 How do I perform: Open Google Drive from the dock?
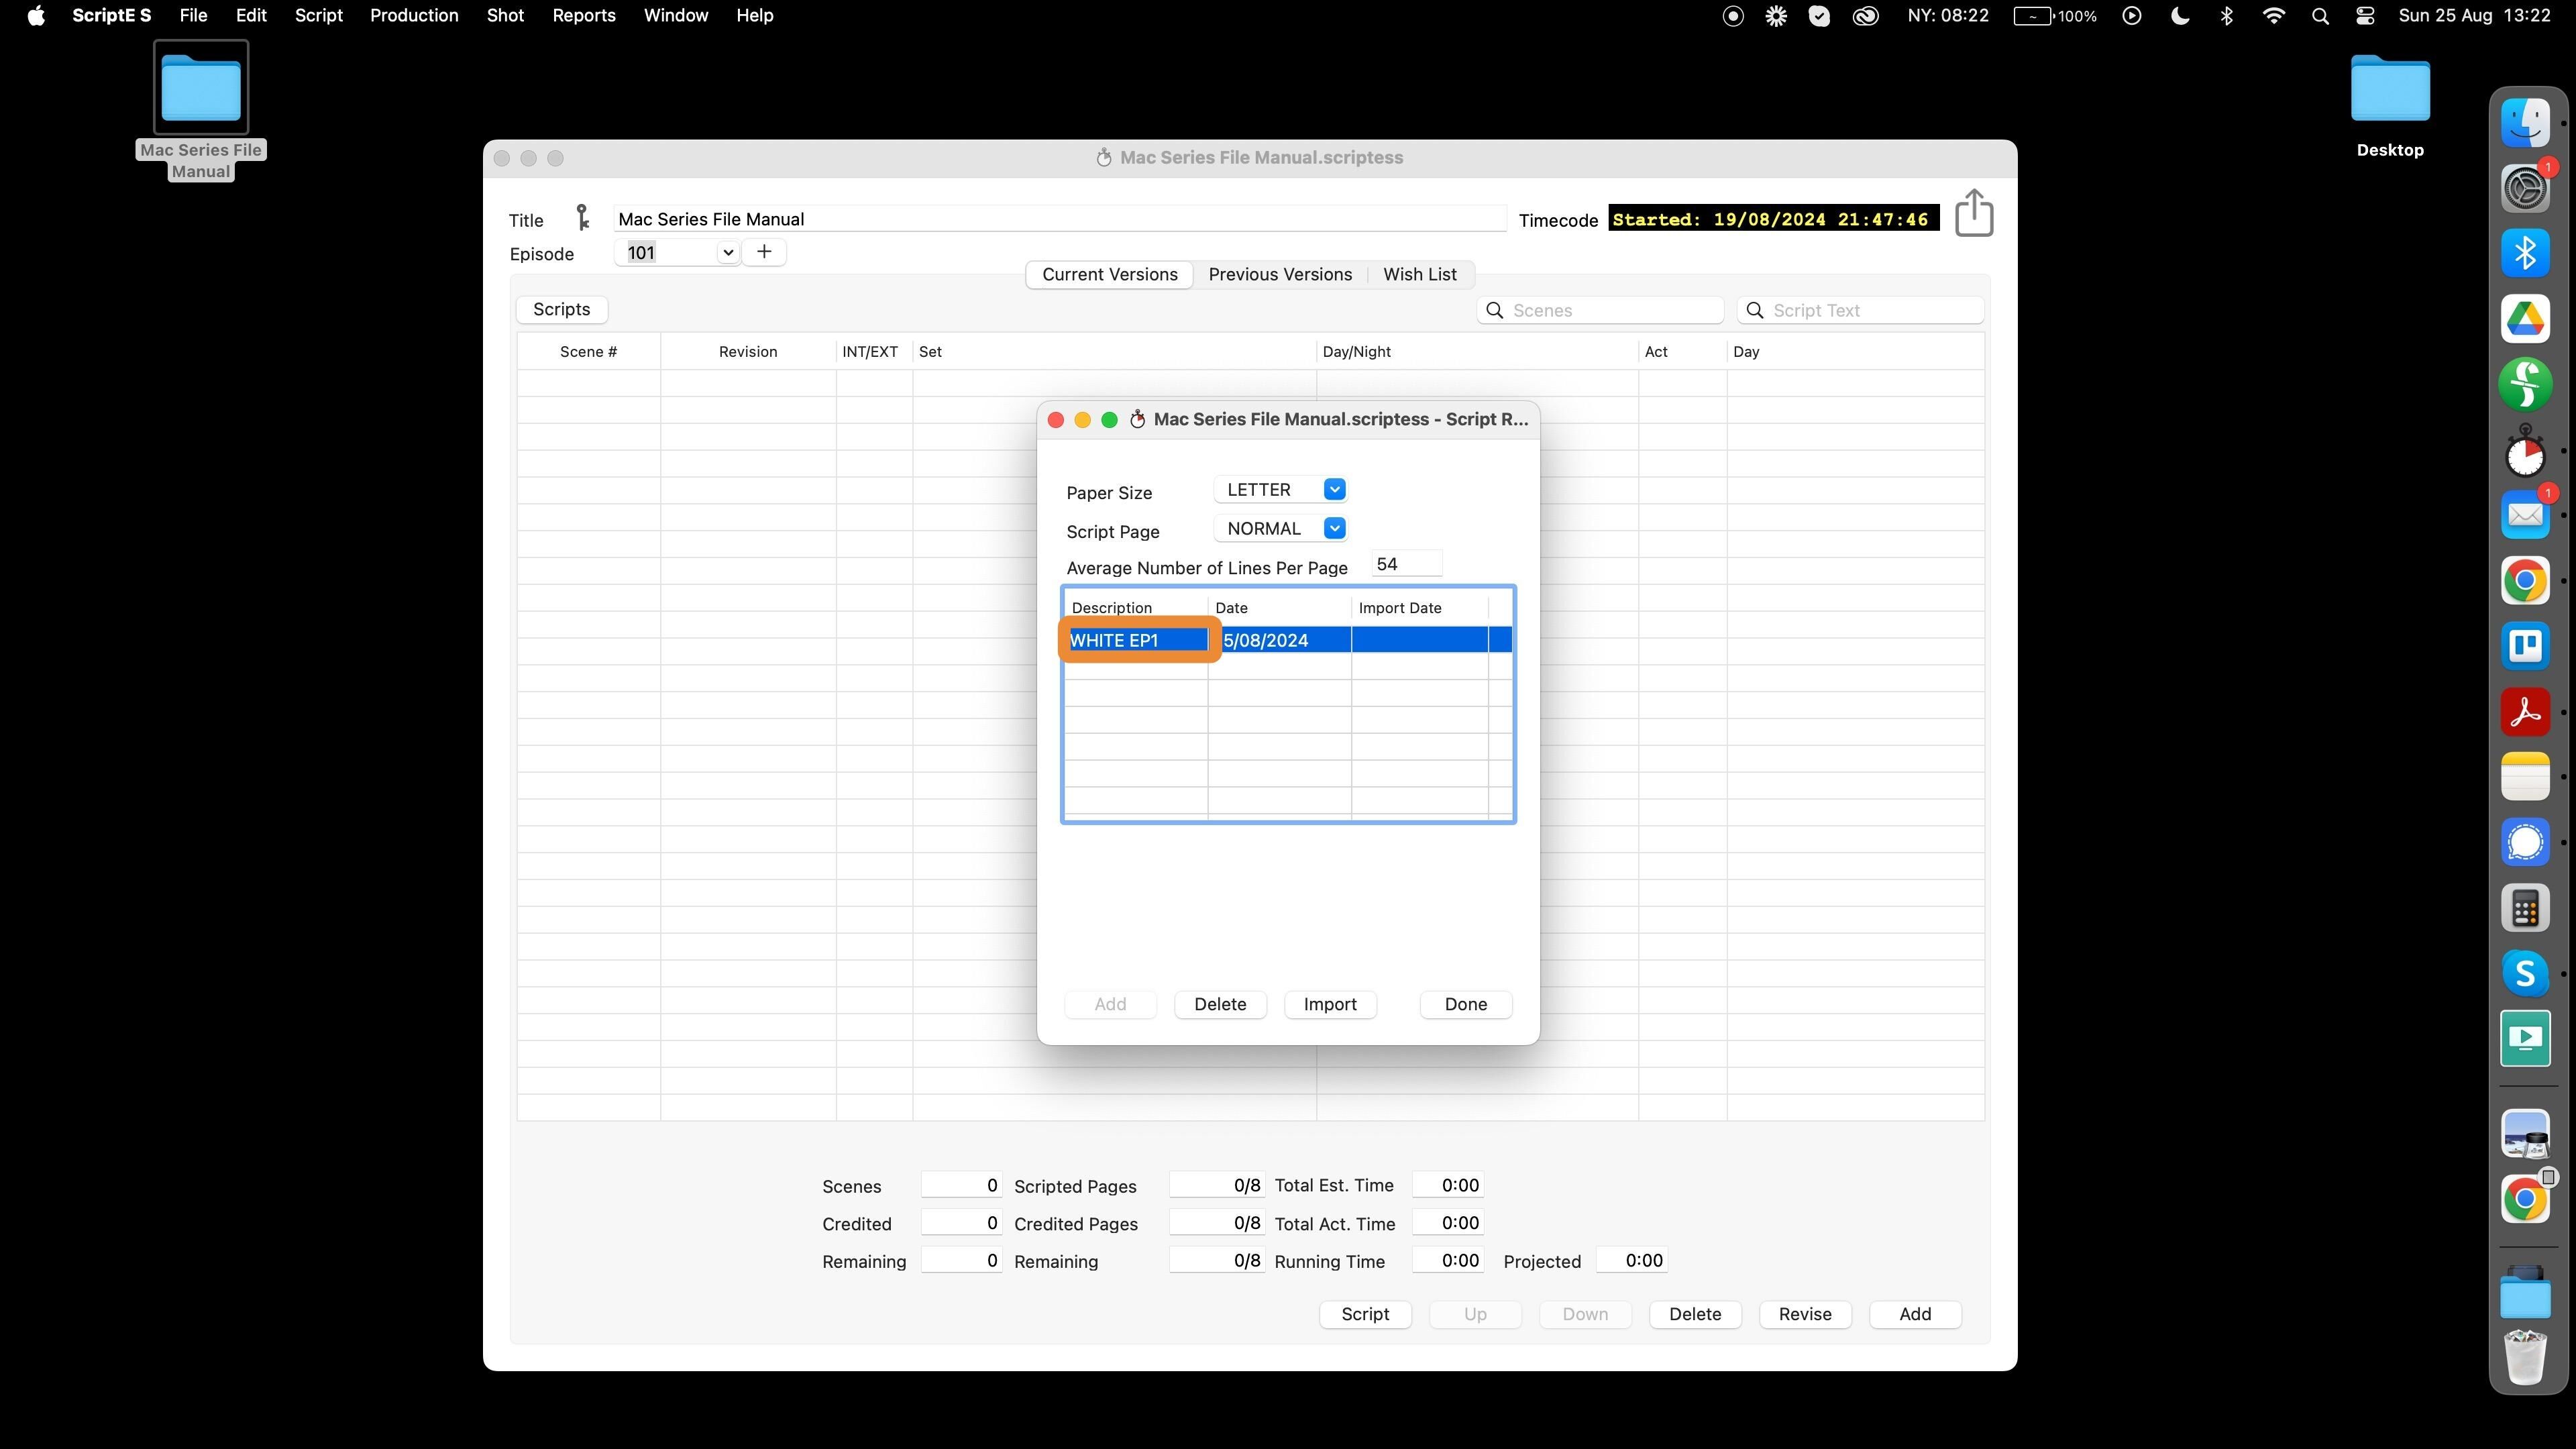tap(2525, 319)
